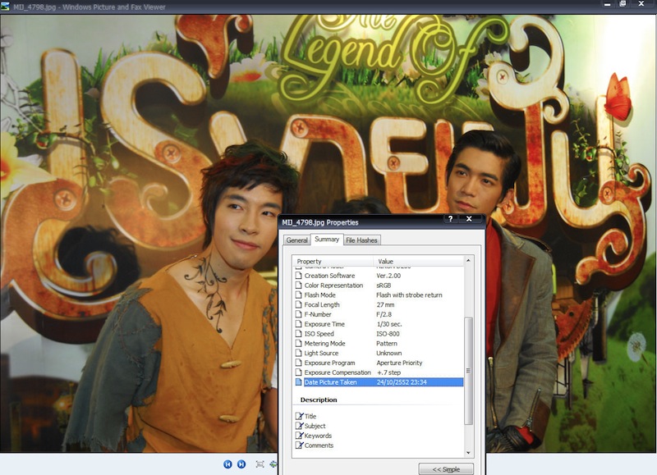657x475 pixels.
Task: Select the Exposure Compensation property
Action: (378, 372)
